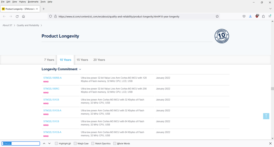Go forward to next page
274x147 pixels.
[x=11, y=16]
